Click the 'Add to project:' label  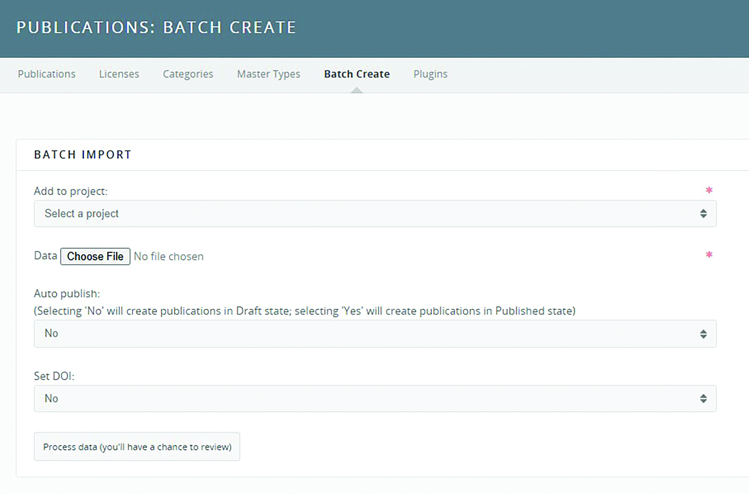coord(71,191)
